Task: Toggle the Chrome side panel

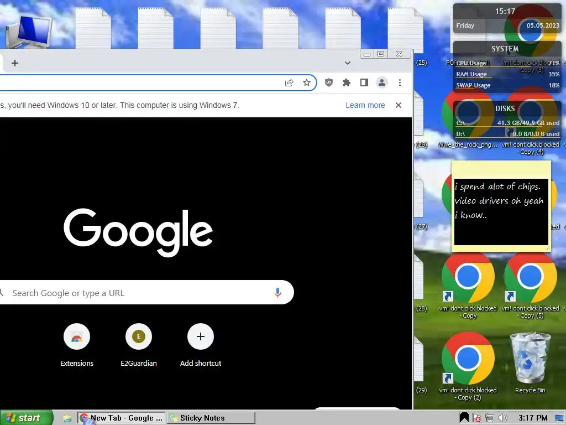Action: (364, 83)
